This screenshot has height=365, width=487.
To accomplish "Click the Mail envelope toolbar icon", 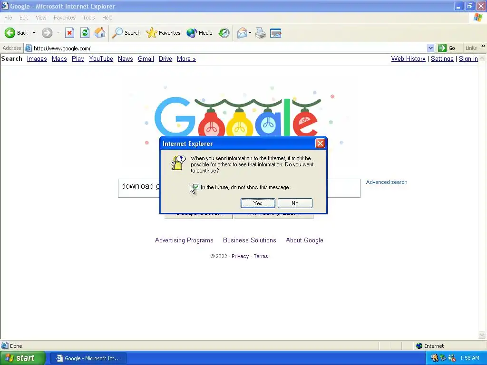I will [242, 33].
